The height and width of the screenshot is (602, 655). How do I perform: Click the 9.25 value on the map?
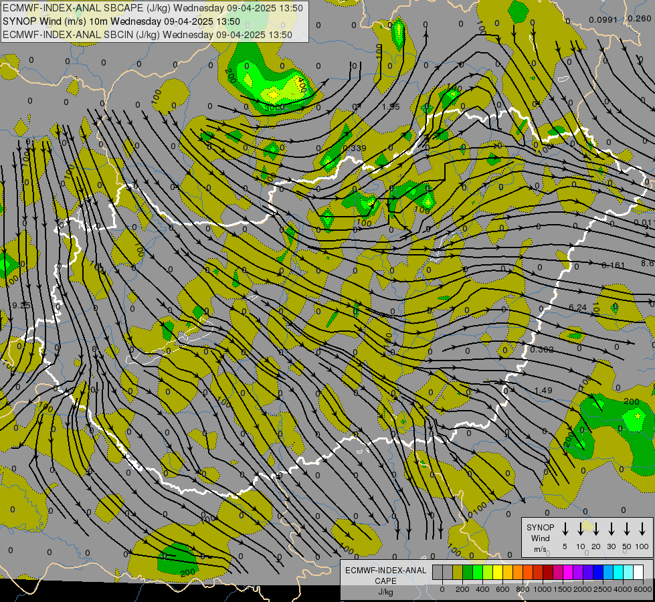pos(21,306)
